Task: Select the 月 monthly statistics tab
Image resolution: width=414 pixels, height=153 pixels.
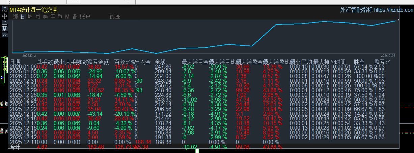Action: point(38,16)
